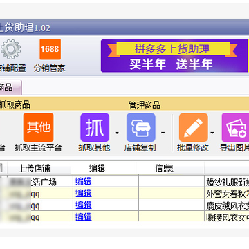Click the 导出图片 pictures icon

click(x=235, y=127)
